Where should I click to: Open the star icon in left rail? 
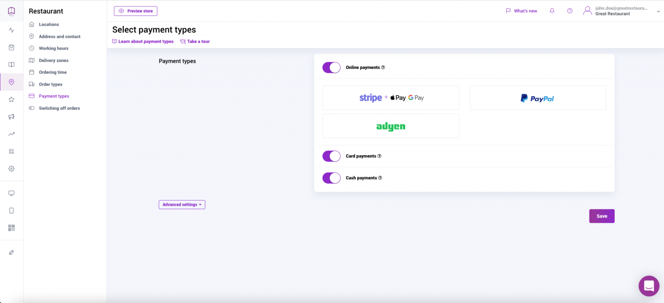point(12,100)
